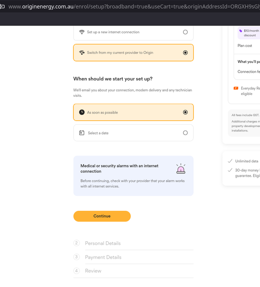The width and height of the screenshot is (260, 287).
Task: Click 'Medical or security alarms' heading text
Action: coord(119,169)
